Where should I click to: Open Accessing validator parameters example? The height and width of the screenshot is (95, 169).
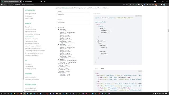click(x=35, y=51)
